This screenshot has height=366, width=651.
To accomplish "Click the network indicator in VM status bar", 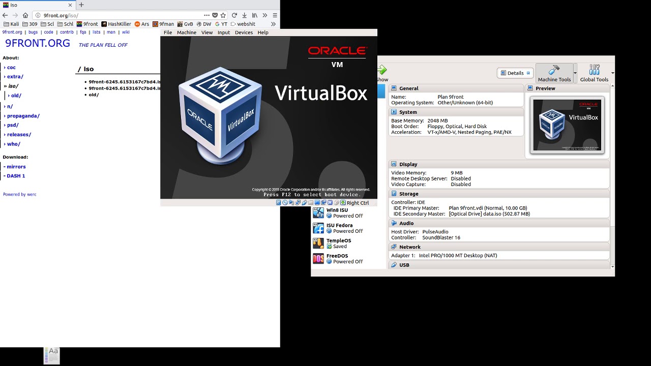I will (298, 202).
